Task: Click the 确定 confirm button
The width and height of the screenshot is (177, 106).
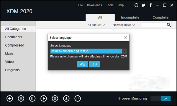Action: pyautogui.click(x=82, y=64)
